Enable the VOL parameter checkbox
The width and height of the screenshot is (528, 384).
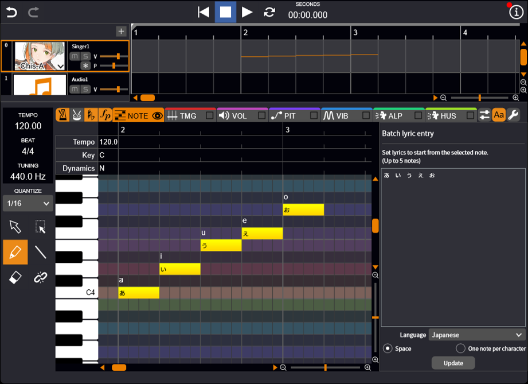click(x=262, y=116)
